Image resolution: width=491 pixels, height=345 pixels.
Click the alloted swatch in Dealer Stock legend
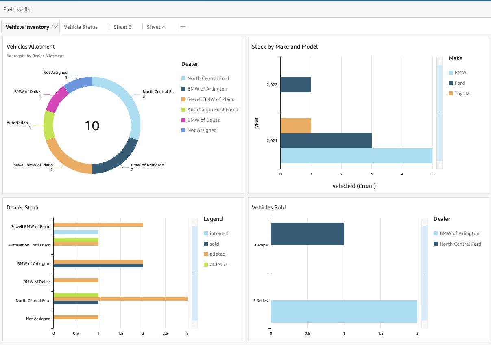(x=207, y=254)
